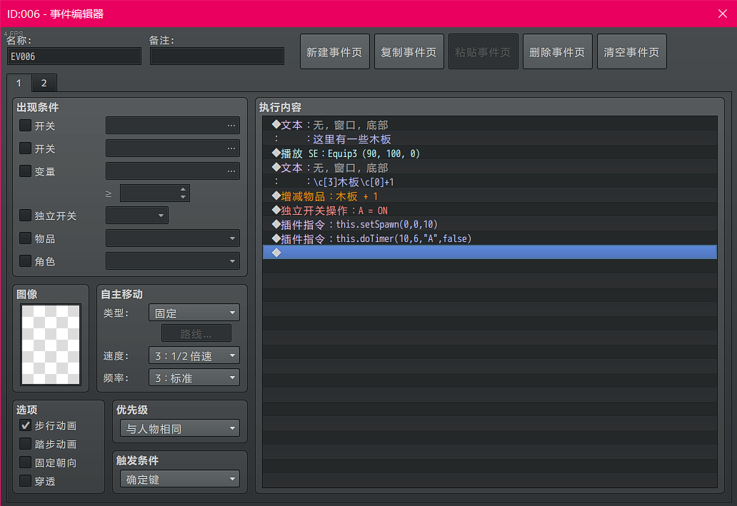
Task: Open the 优先级 dropdown
Action: (179, 428)
